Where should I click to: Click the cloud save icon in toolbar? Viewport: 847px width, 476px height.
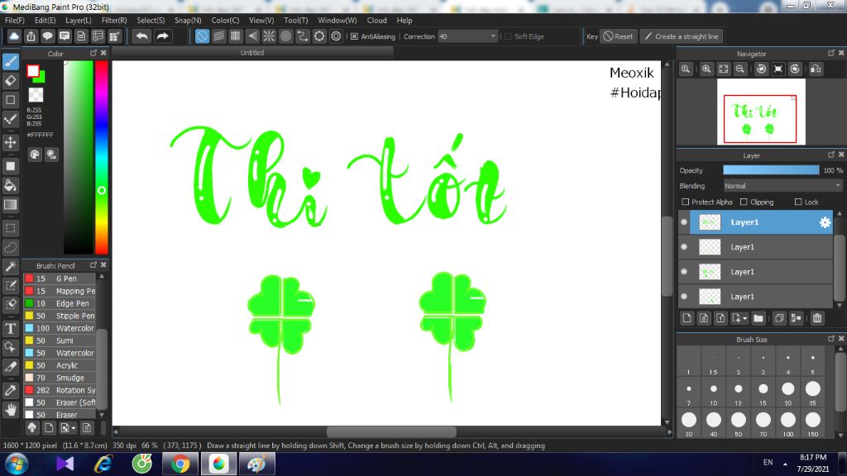click(14, 36)
